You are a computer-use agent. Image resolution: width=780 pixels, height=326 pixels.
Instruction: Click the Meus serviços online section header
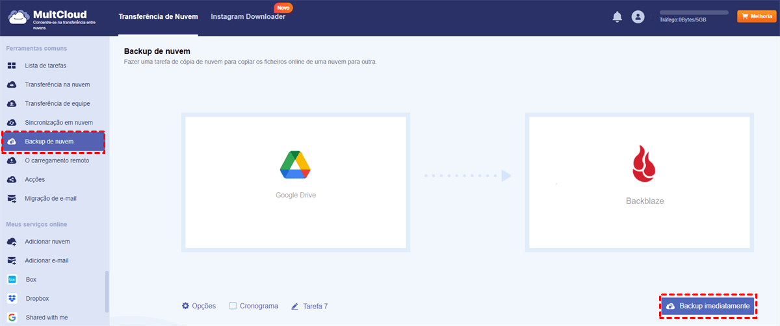pos(36,224)
